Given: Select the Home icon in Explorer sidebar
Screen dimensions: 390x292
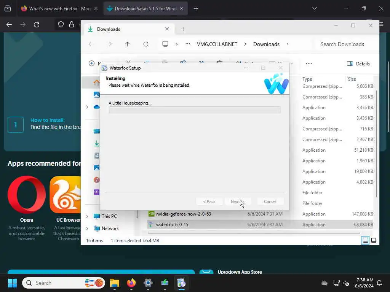Looking at the screenshot, I should coord(96,83).
